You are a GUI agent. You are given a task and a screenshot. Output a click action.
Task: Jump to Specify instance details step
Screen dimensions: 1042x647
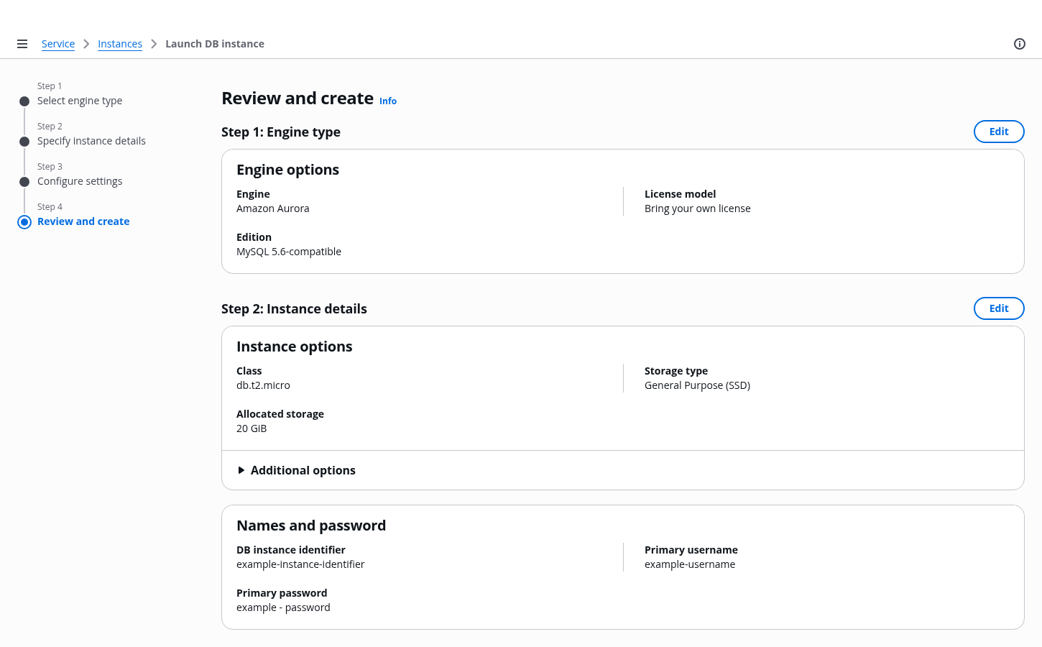91,141
